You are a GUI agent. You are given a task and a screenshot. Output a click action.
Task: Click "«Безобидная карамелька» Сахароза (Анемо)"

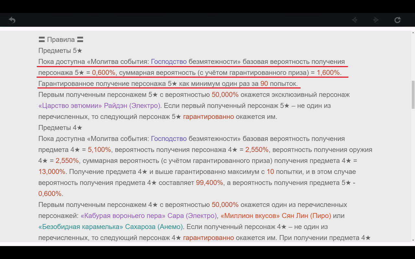111,227
